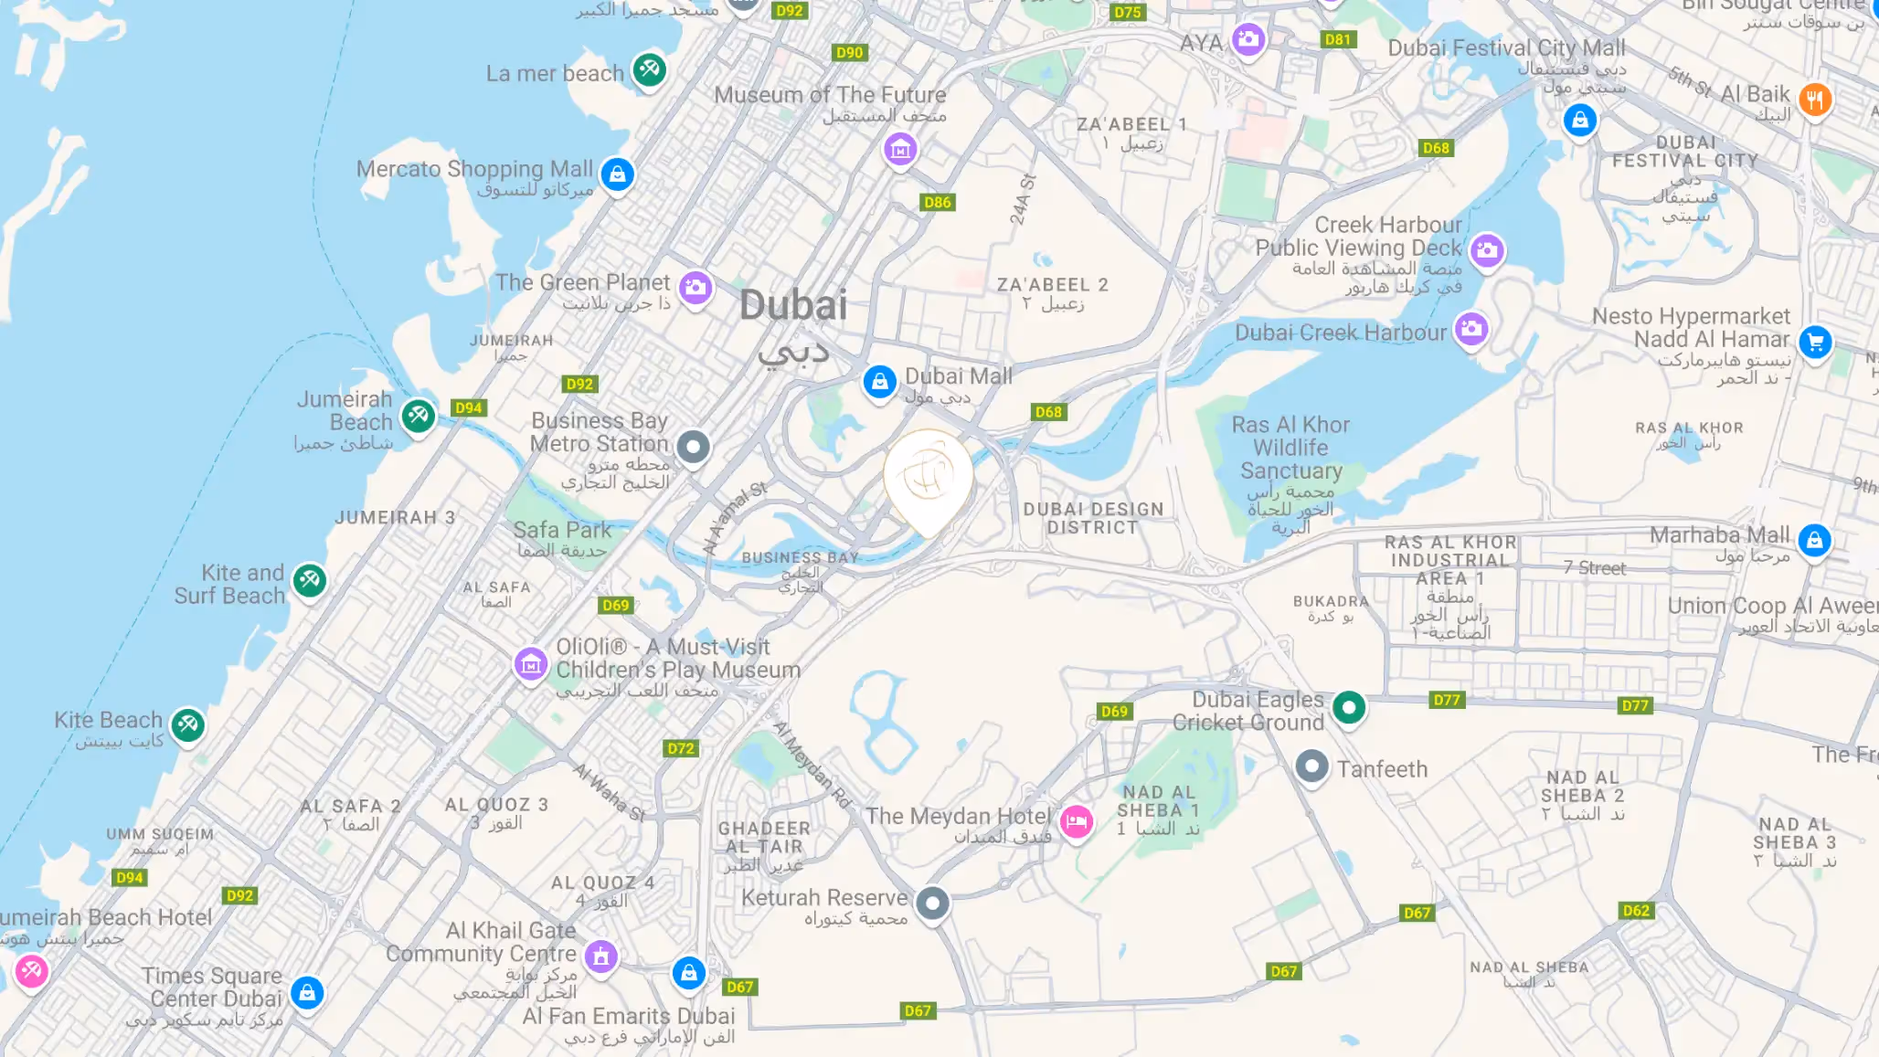Open the Jumeirah Beach pin icon
Image resolution: width=1879 pixels, height=1057 pixels.
(x=419, y=417)
